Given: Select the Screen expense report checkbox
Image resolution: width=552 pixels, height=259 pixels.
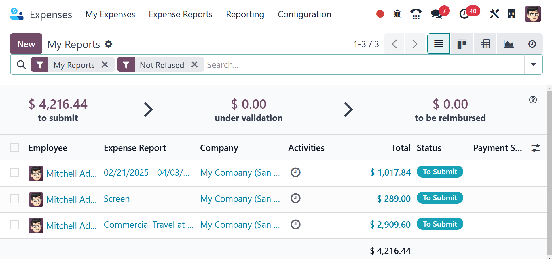Looking at the screenshot, I should pyautogui.click(x=15, y=199).
